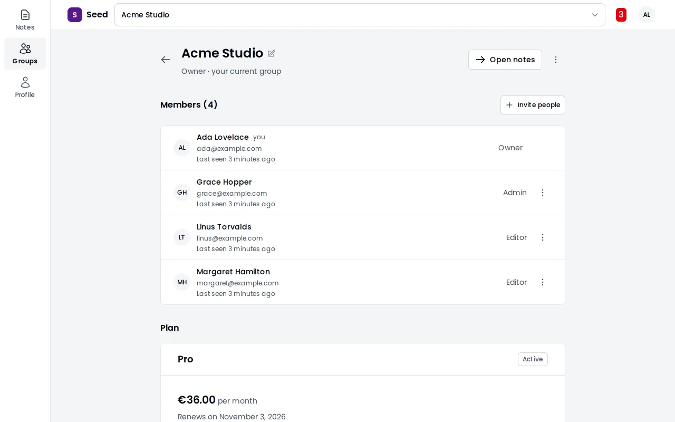Click the Ada Lovelace member name
The height and width of the screenshot is (422, 675).
[223, 137]
